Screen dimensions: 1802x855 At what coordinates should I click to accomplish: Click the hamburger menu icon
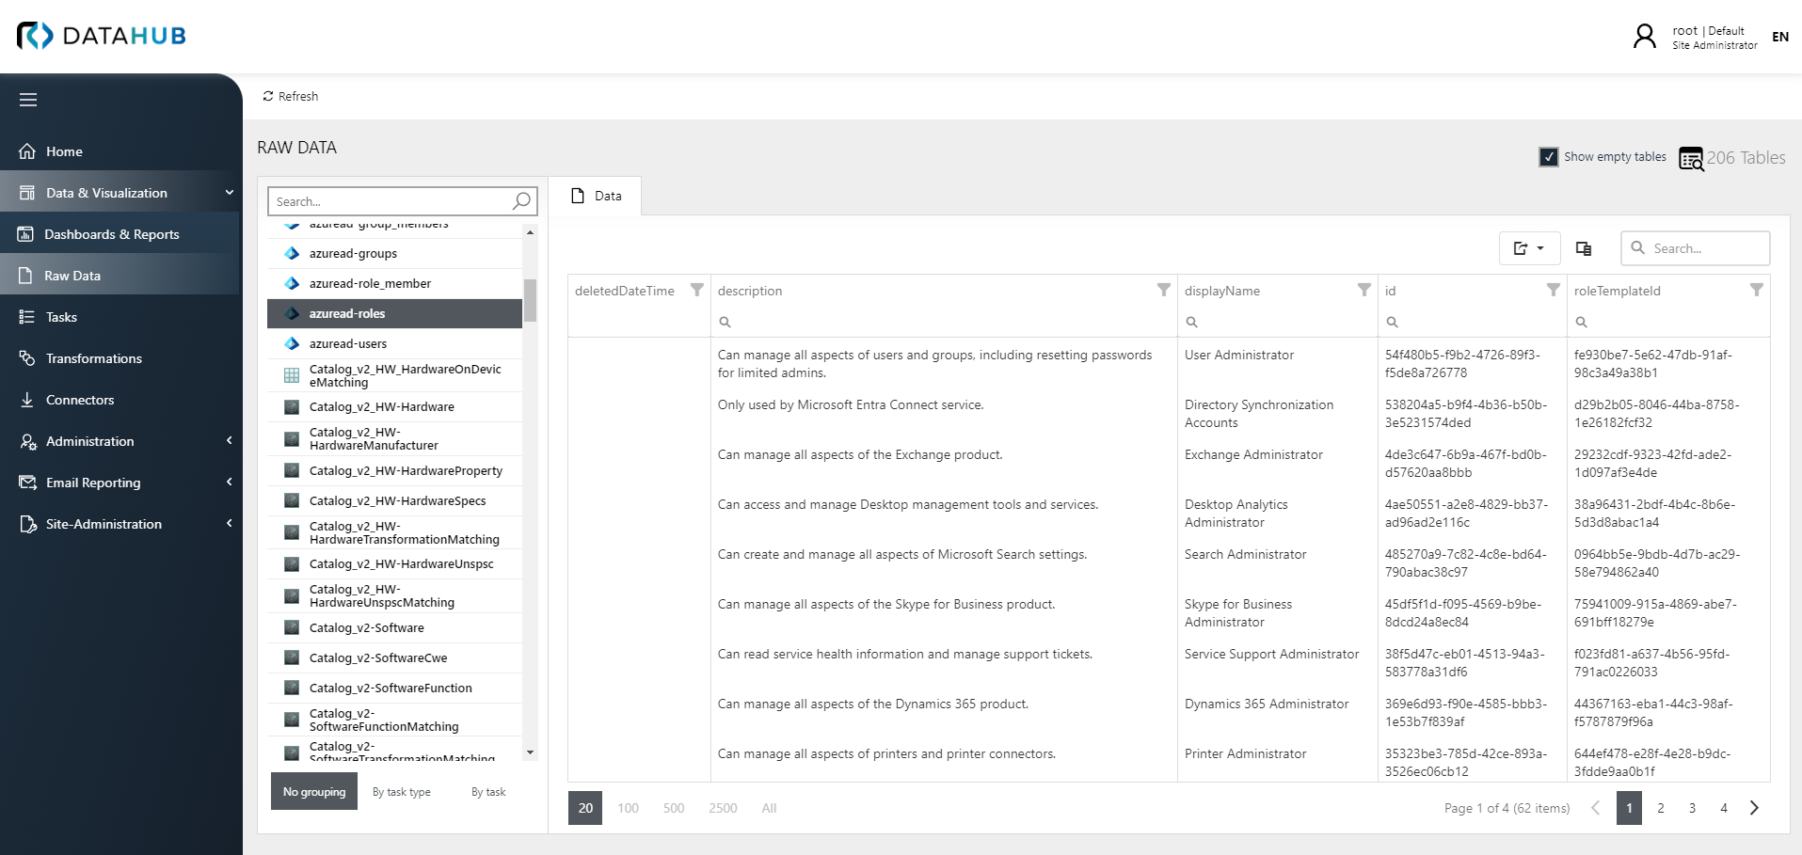(x=28, y=100)
